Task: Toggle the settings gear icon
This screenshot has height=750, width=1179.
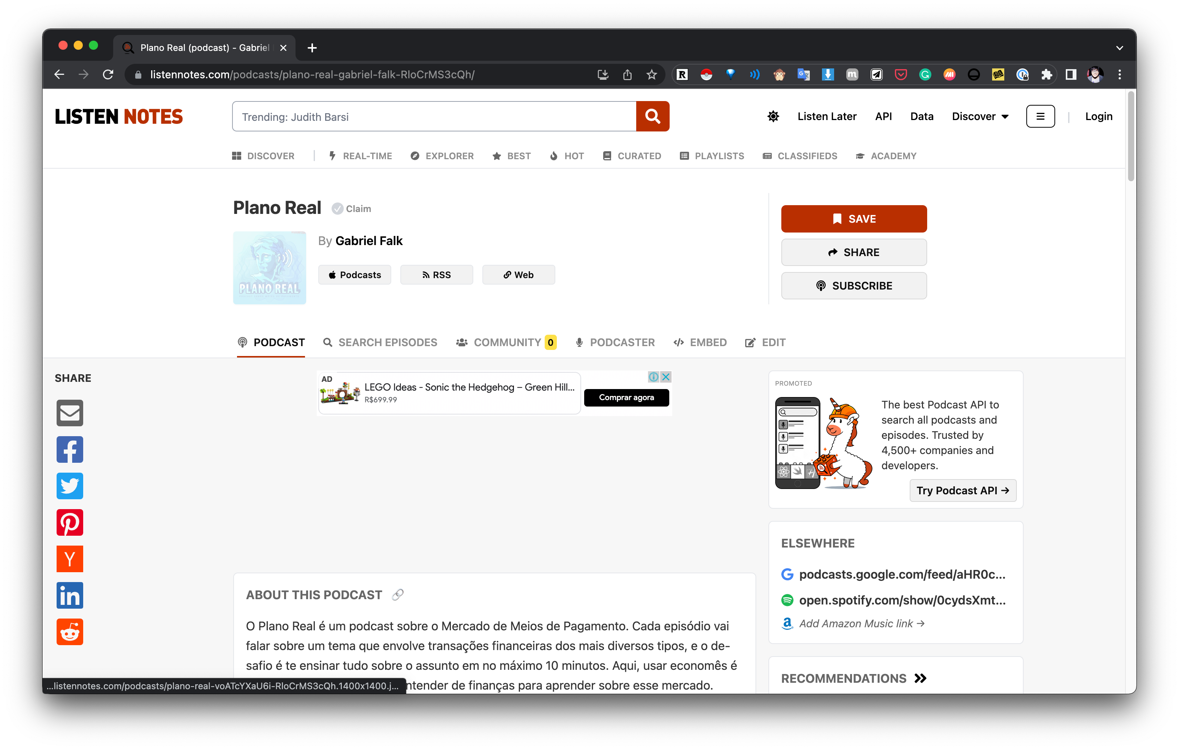Action: click(773, 116)
